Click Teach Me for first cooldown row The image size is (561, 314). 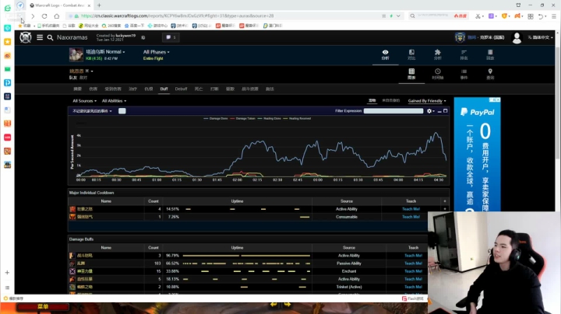[411, 209]
